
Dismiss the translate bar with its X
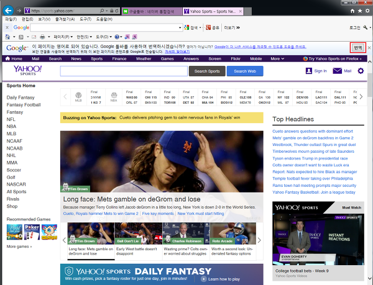pyautogui.click(x=369, y=48)
